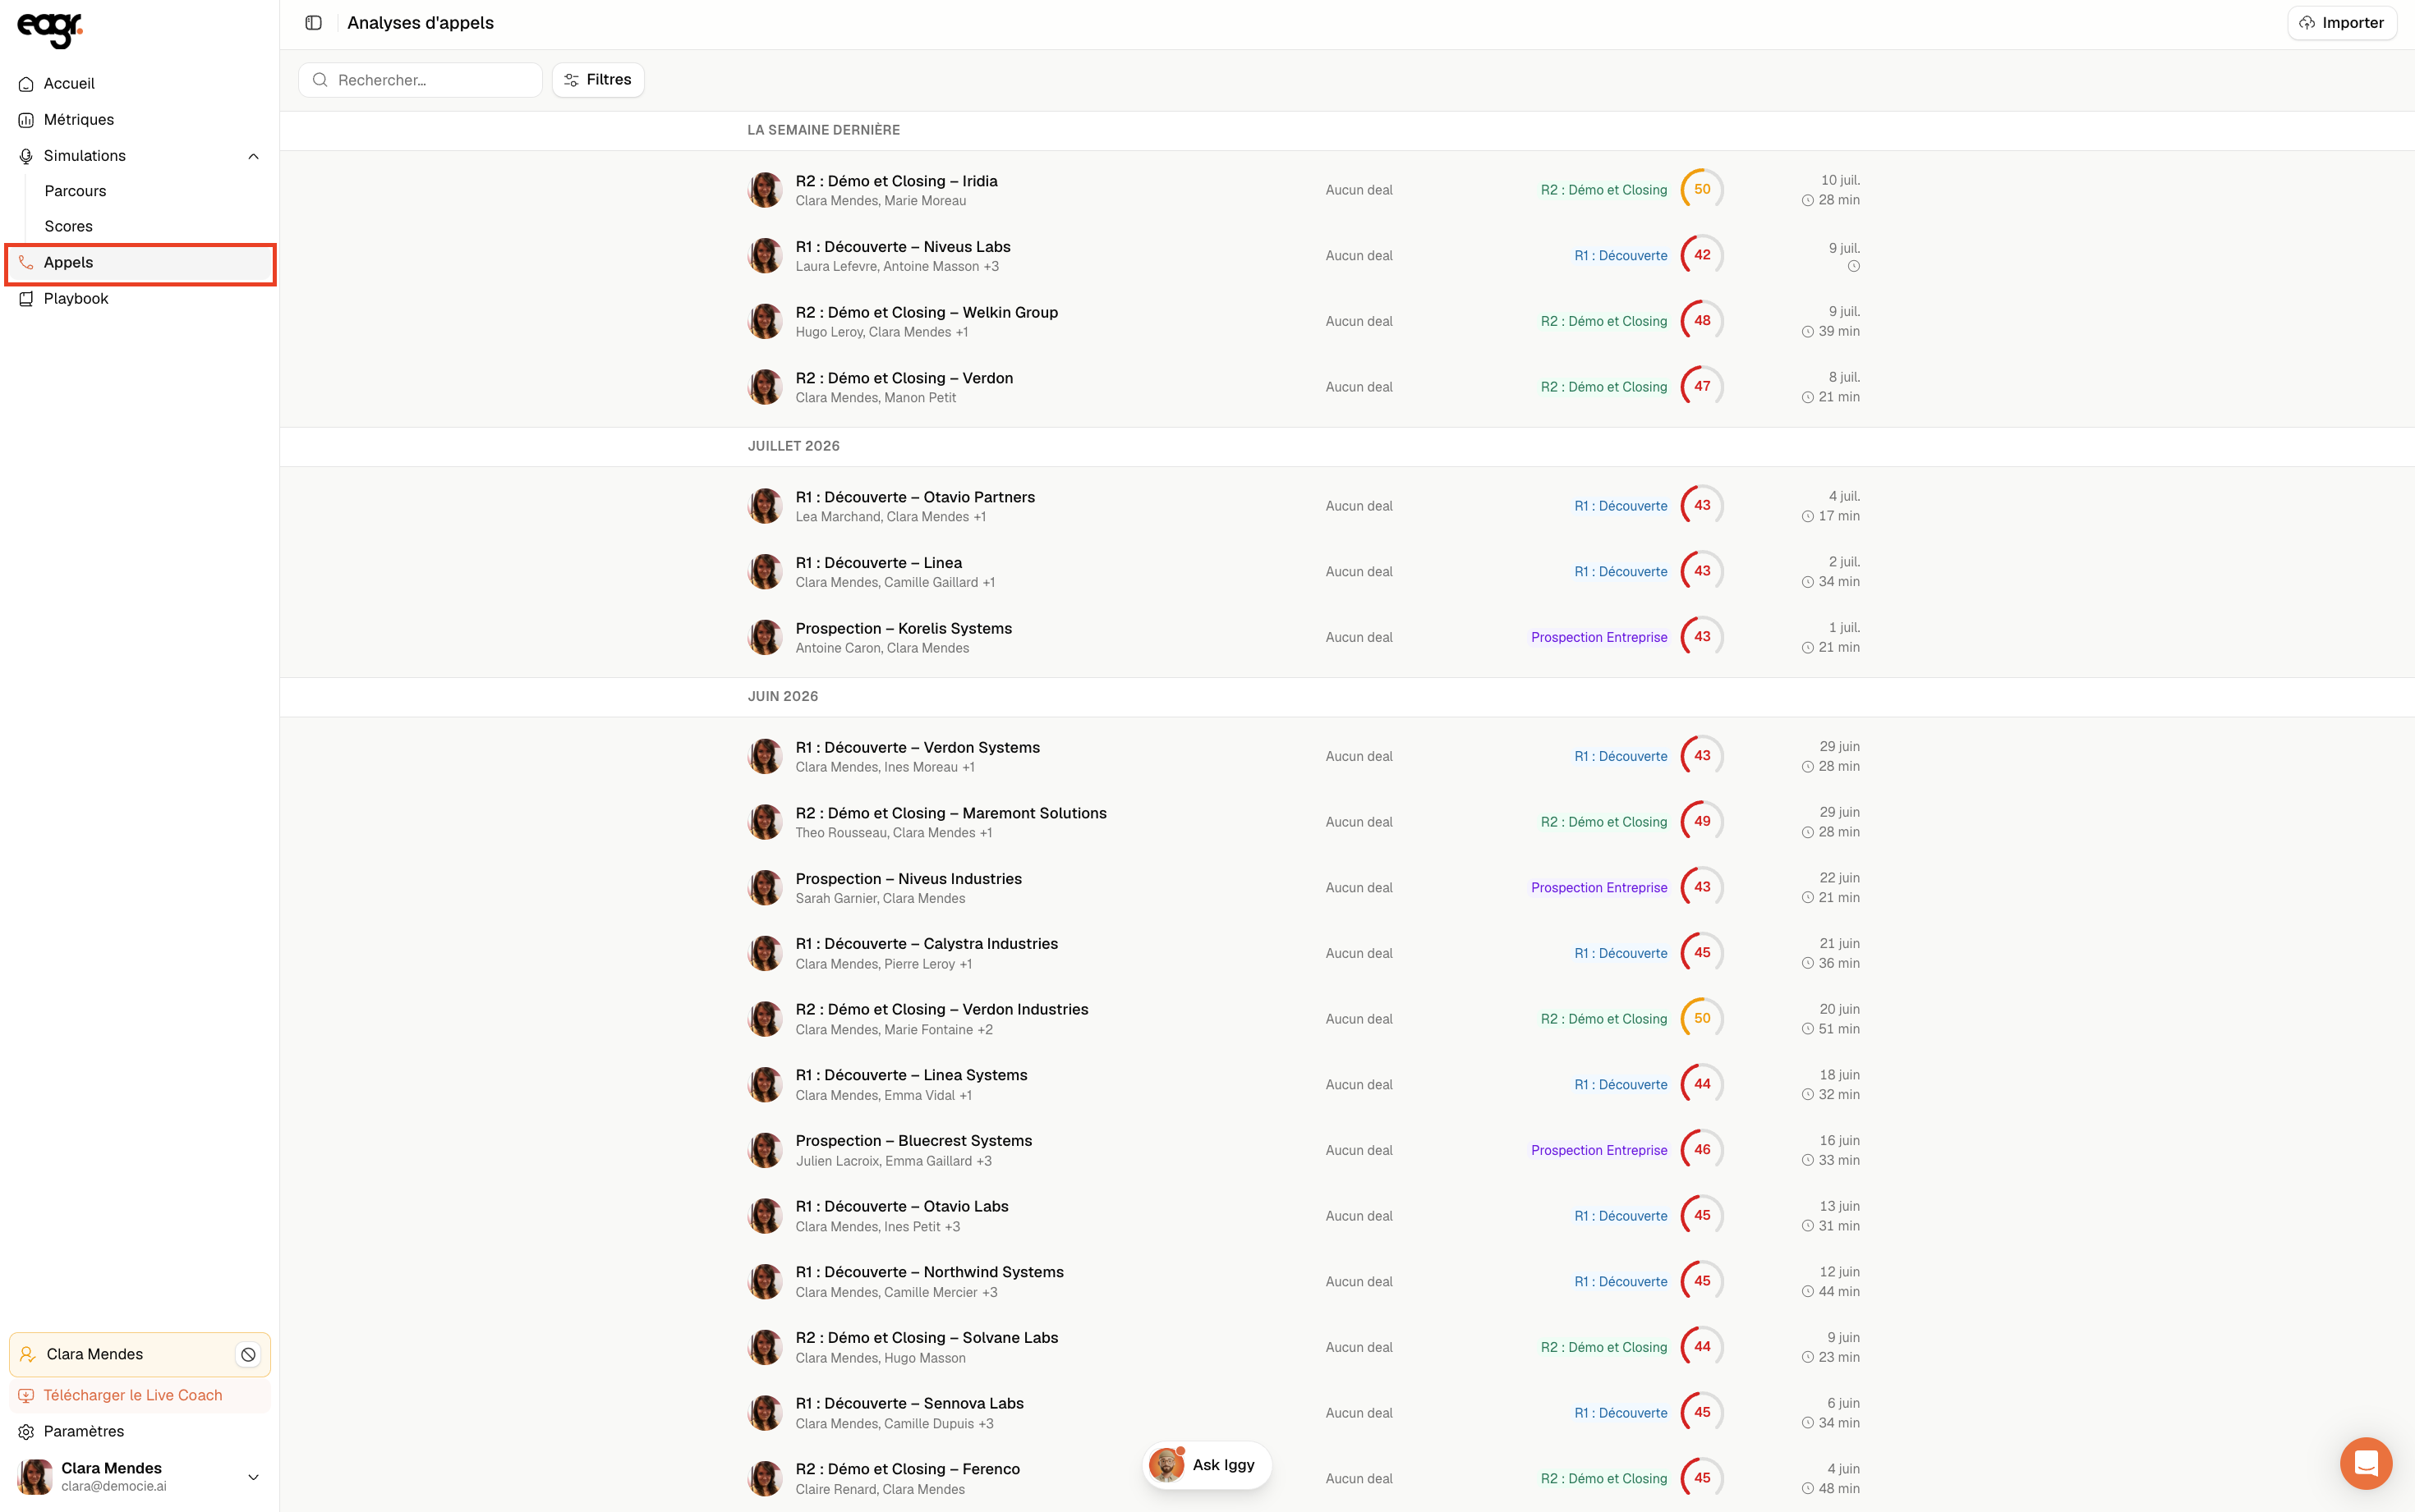This screenshot has height=1512, width=2415.
Task: Collapse the Simulations menu chevron
Action: point(253,156)
